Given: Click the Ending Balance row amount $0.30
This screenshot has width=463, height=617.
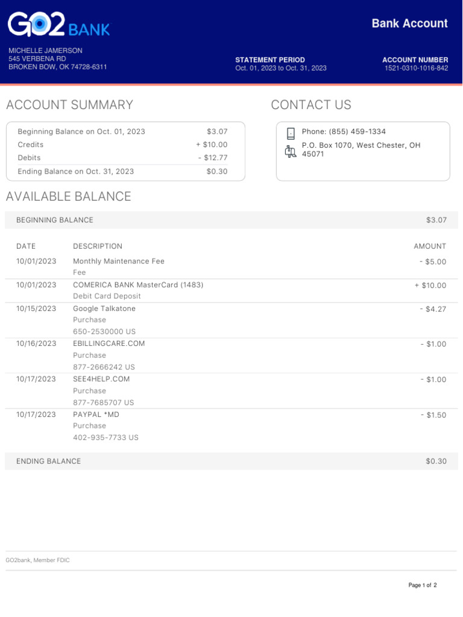Looking at the screenshot, I should click(x=436, y=461).
